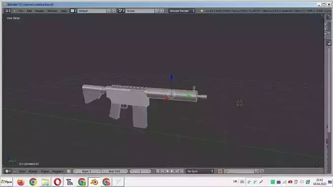Image resolution: width=333 pixels, height=187 pixels.
Task: Play the animation in reverse
Action: point(167,171)
